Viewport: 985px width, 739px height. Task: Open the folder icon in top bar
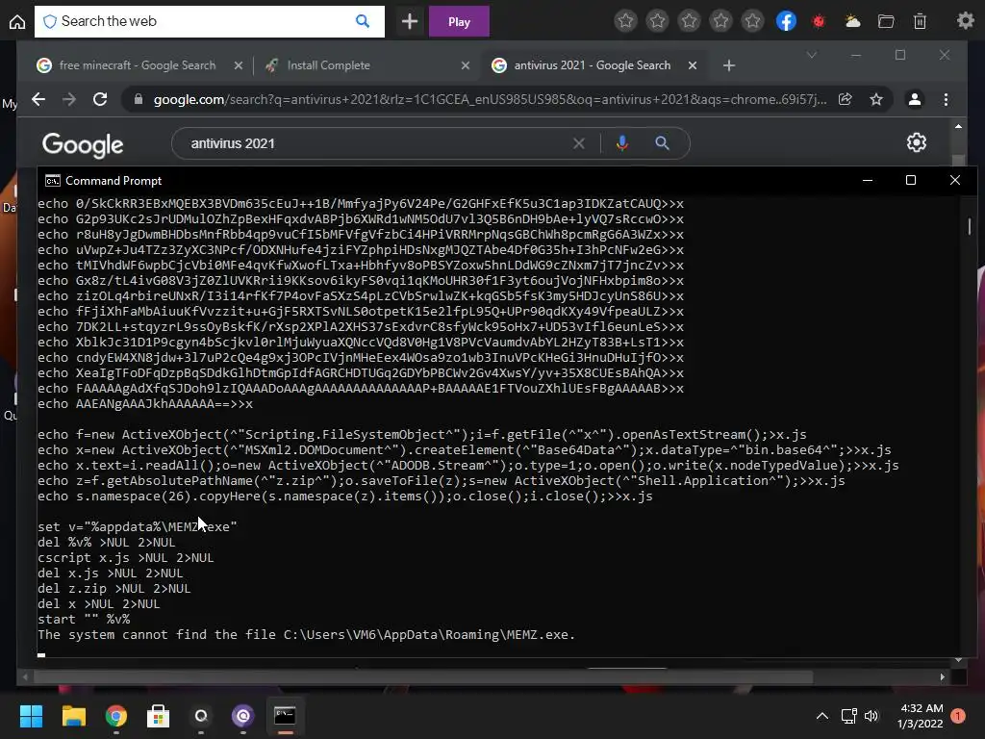point(886,21)
